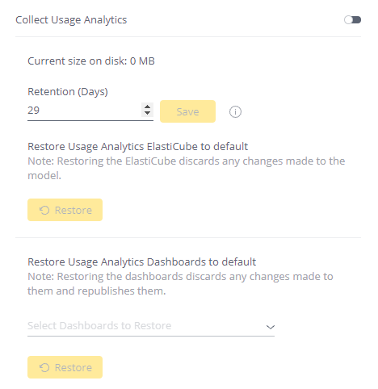
Task: Click the 'Restore Usage Analytics Dashboards to default' heading
Action: click(x=141, y=261)
